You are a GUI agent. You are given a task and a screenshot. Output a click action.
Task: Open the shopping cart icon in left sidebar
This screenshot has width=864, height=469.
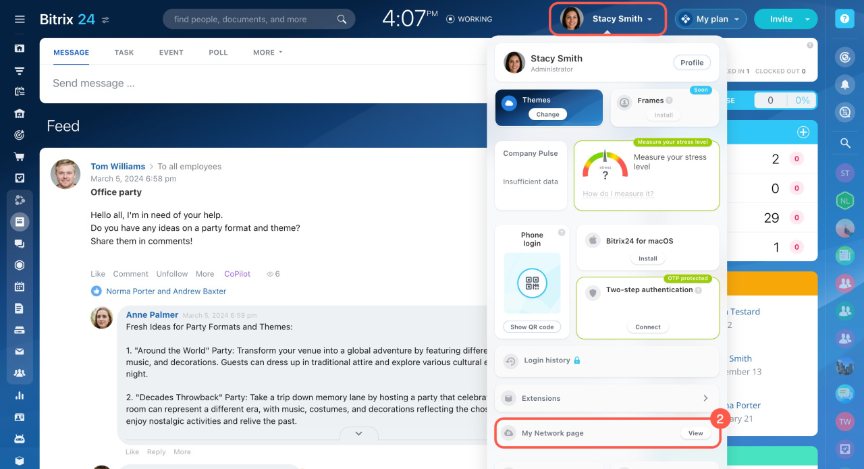[20, 157]
